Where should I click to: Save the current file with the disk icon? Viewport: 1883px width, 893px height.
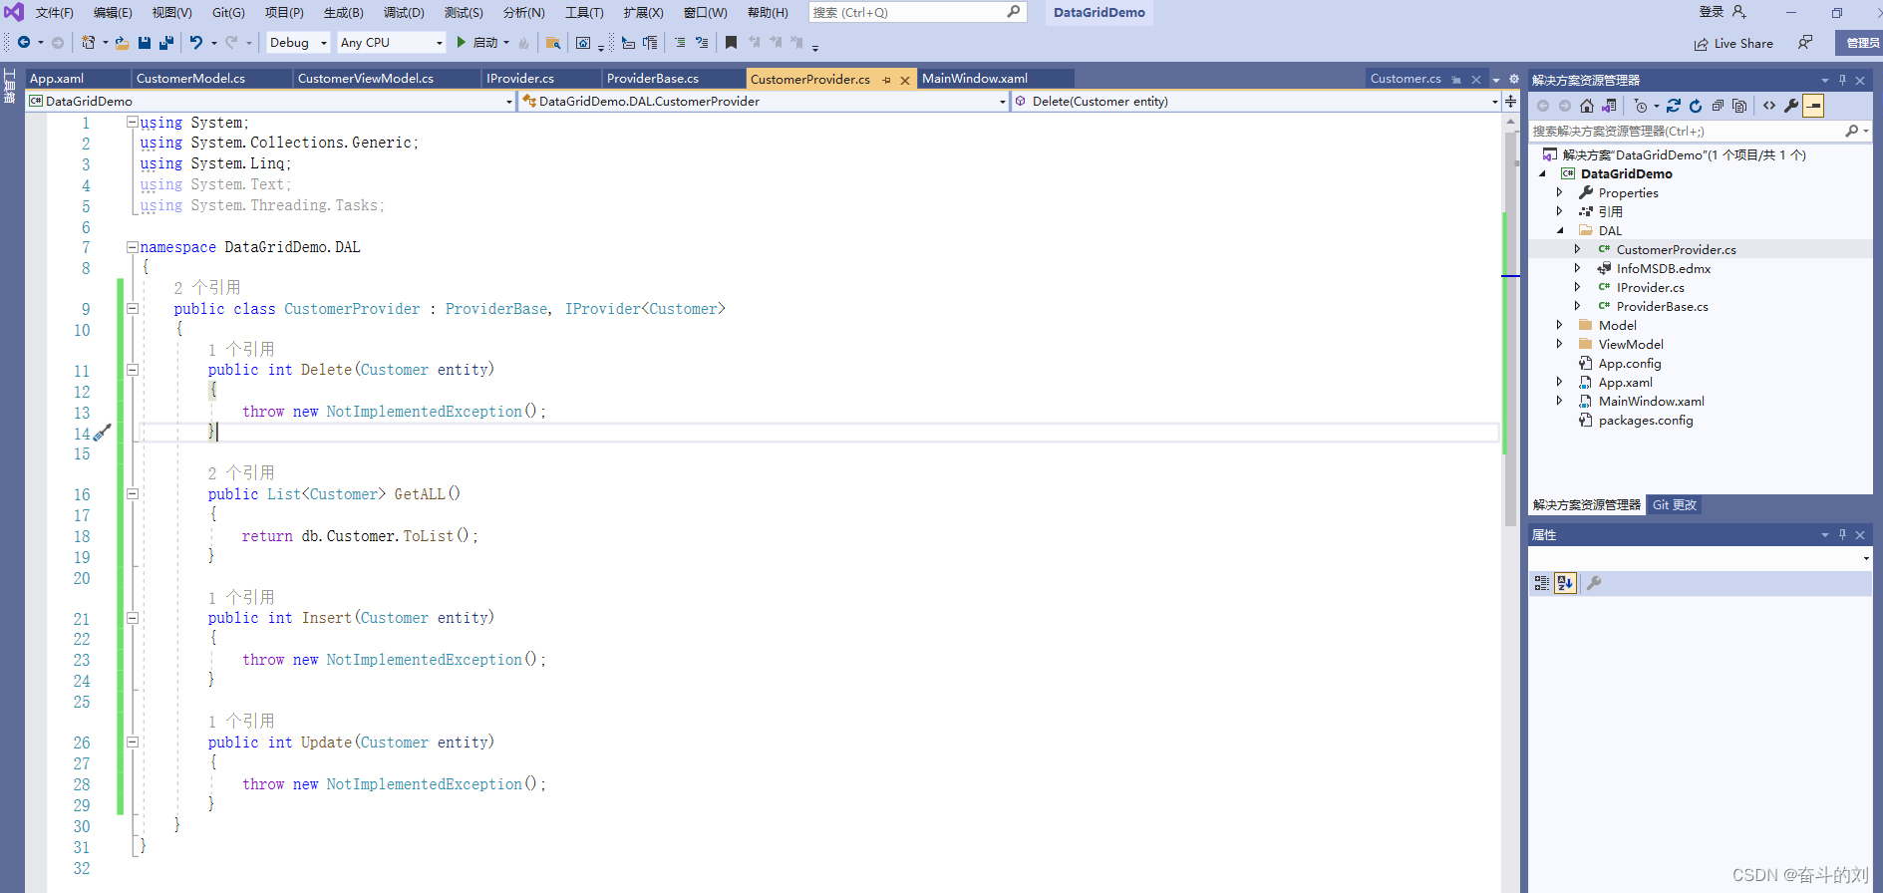click(145, 43)
